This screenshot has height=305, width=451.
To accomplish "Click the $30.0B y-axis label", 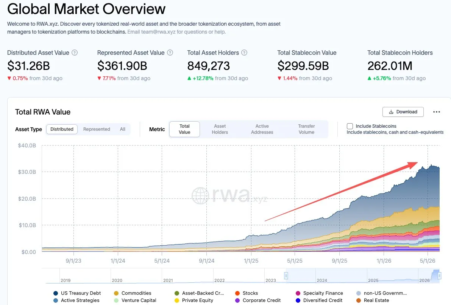I will 27,172.
